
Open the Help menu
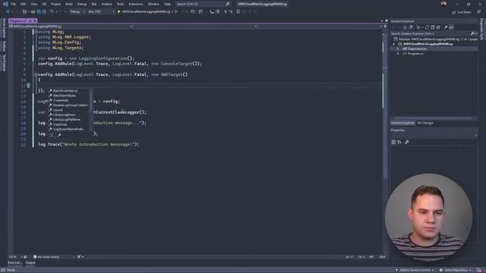tap(167, 4)
